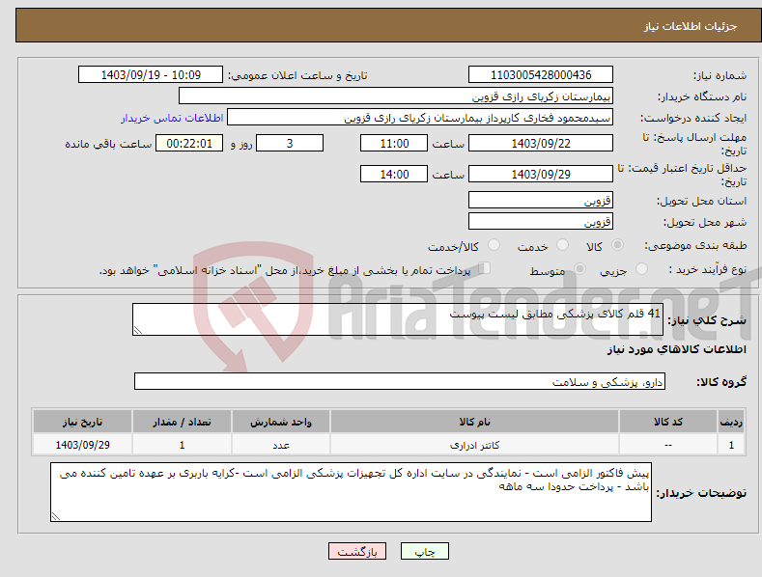This screenshot has height=577, width=762.
Task: Click the delivery city field قزوین
Action: tap(541, 221)
